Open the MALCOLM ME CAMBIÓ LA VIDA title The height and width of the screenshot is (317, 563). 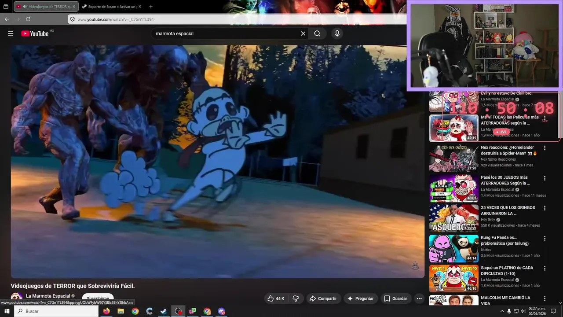click(505, 300)
